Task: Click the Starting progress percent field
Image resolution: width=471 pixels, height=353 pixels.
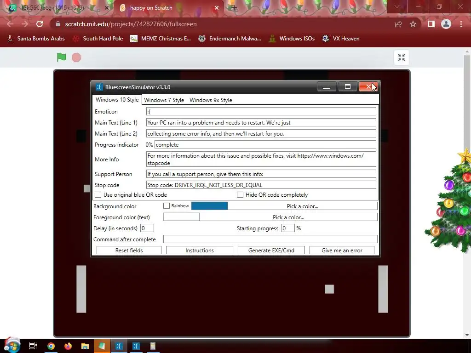Action: click(x=288, y=228)
